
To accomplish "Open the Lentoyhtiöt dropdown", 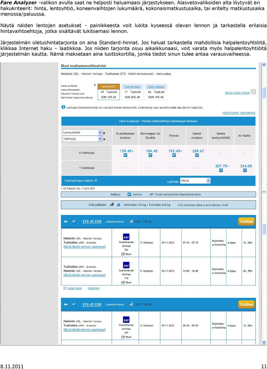I will pyautogui.click(x=82, y=133).
